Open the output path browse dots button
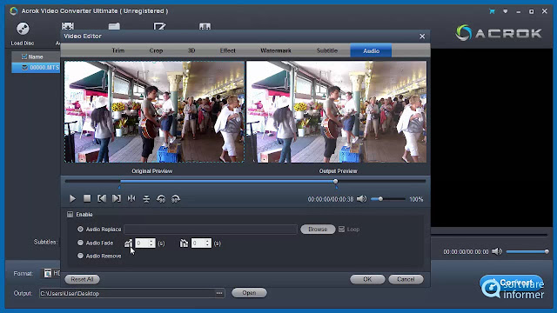 219,293
